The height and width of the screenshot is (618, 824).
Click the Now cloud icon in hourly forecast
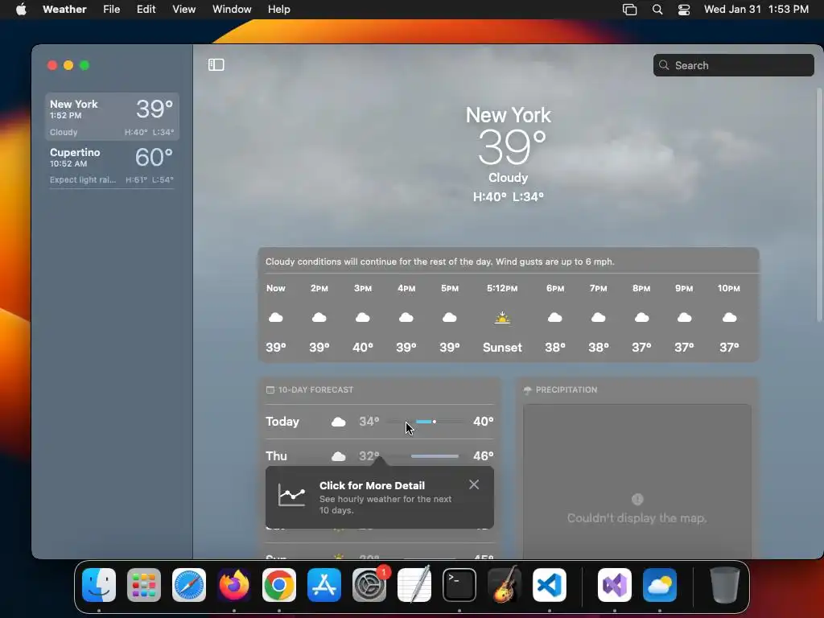(276, 317)
